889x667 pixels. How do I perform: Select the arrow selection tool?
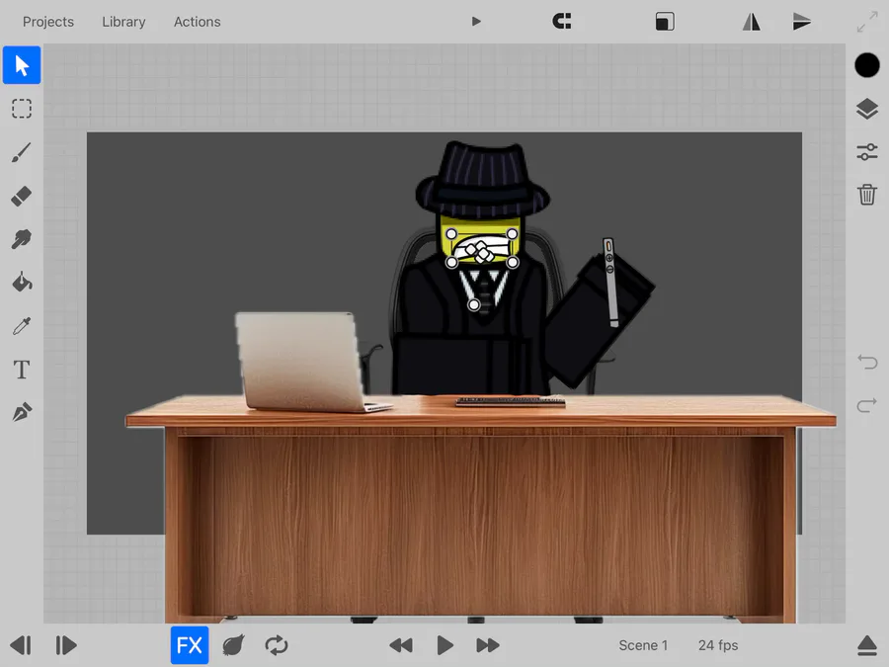click(x=22, y=65)
